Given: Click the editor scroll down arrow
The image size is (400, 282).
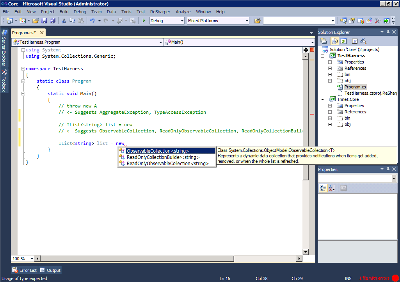Looking at the screenshot, I should (305, 252).
